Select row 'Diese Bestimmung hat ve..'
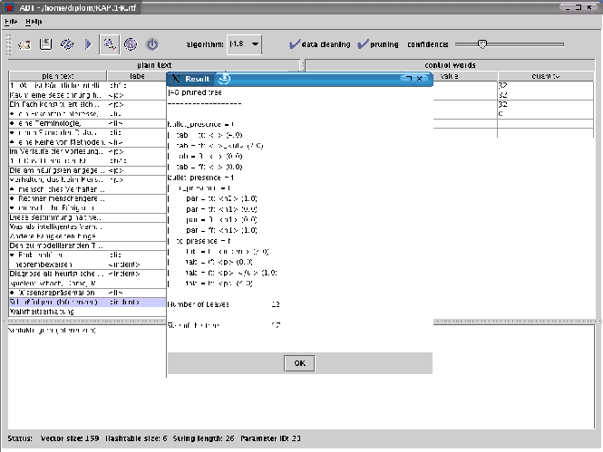This screenshot has height=452, width=603. [88, 217]
